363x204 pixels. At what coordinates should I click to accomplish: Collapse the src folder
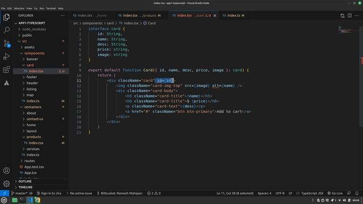(x=41, y=41)
